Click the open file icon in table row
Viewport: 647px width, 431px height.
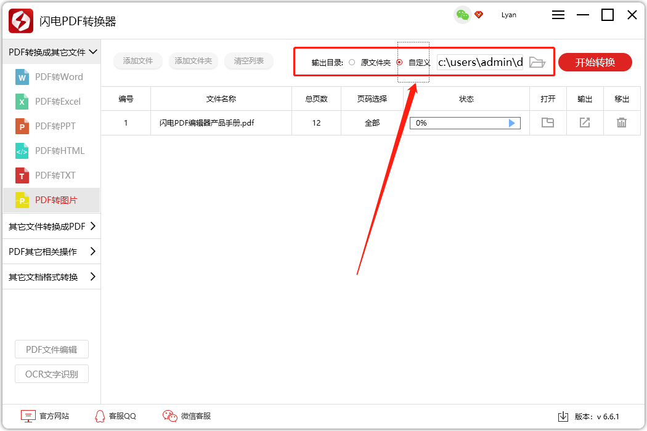tap(548, 123)
